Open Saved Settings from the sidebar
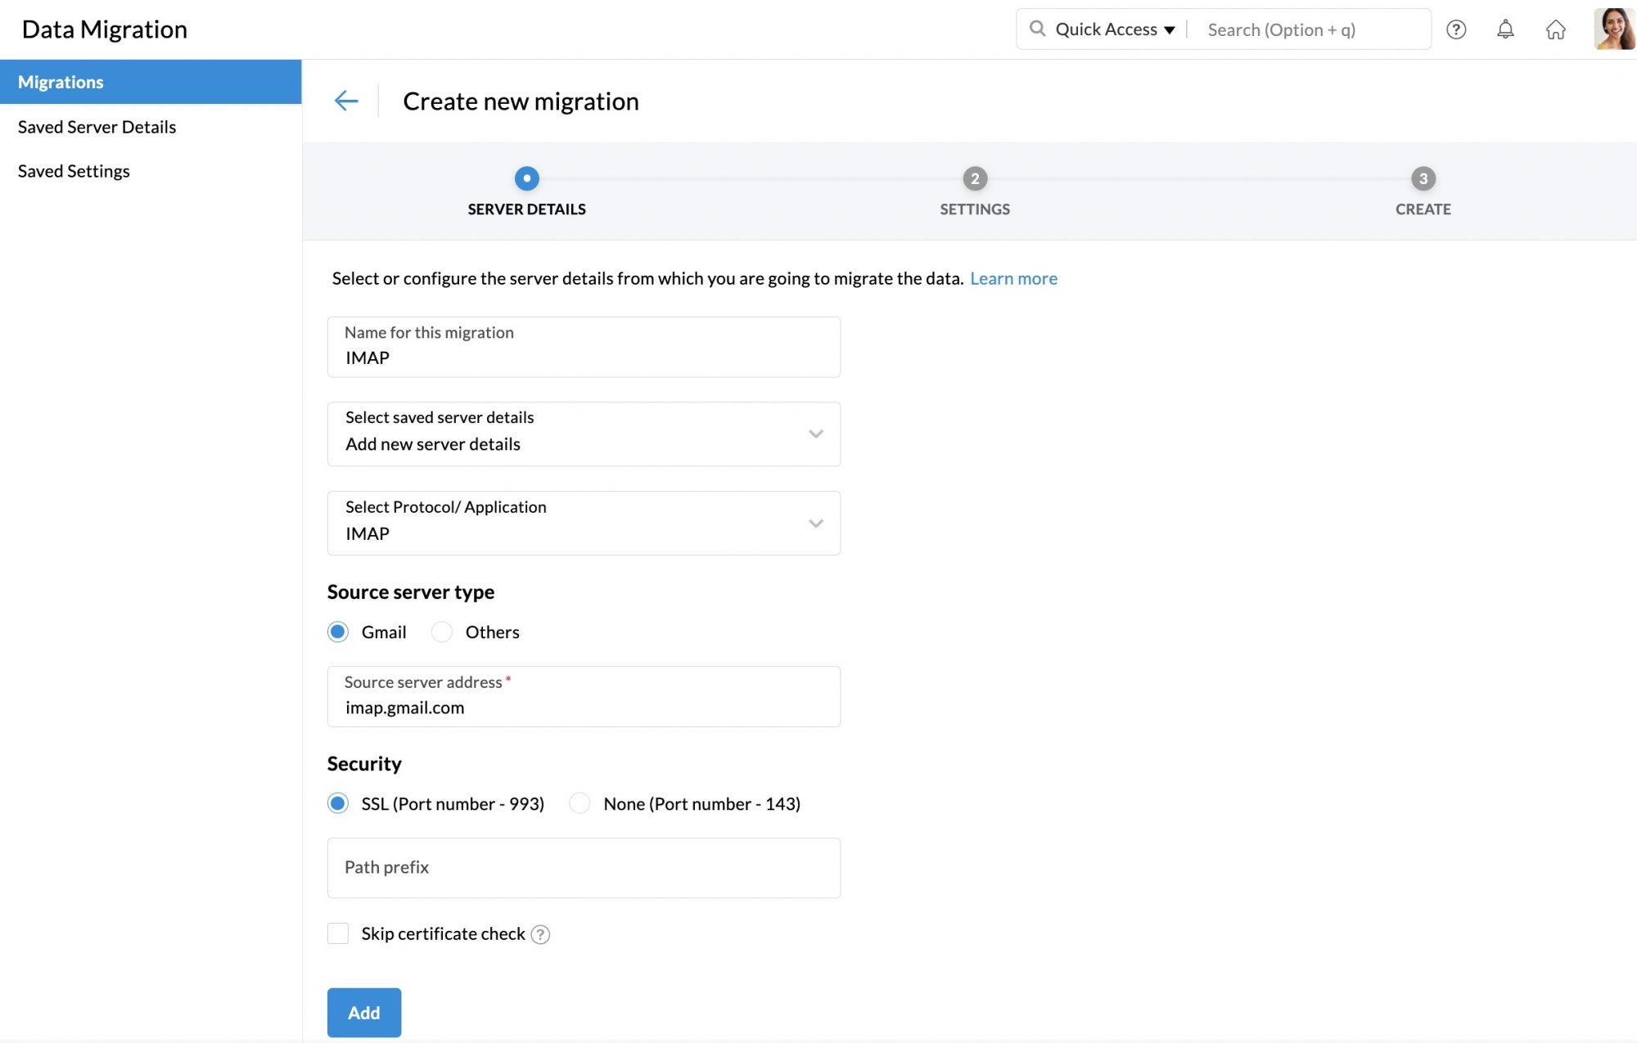 coord(73,171)
